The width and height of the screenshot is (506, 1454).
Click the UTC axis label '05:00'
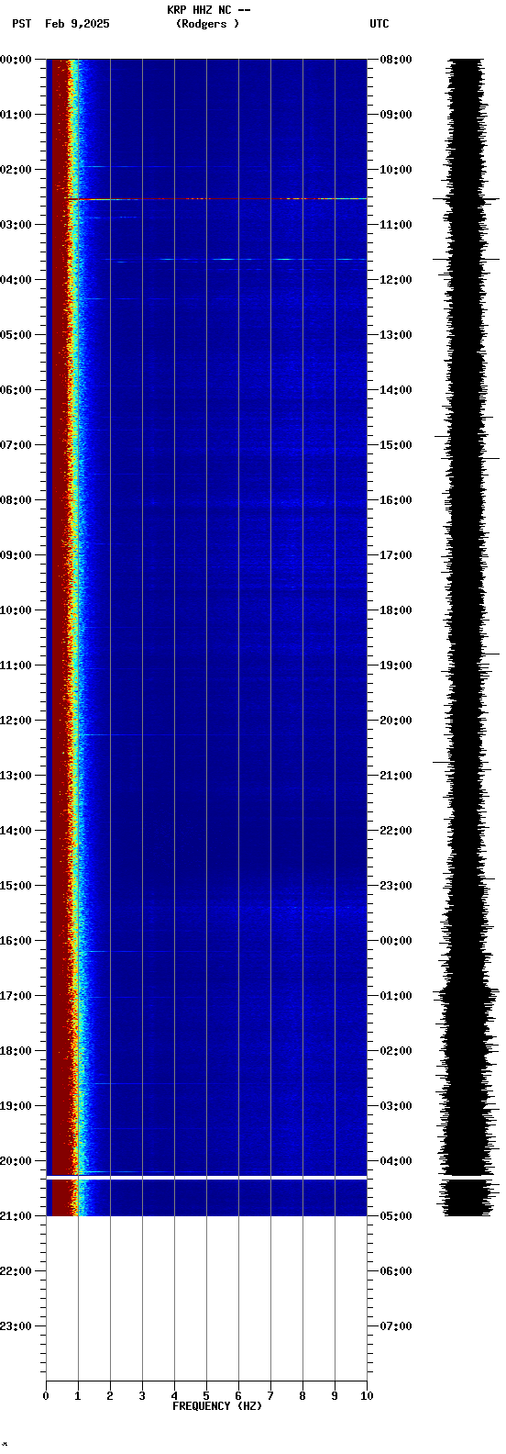(x=396, y=1216)
